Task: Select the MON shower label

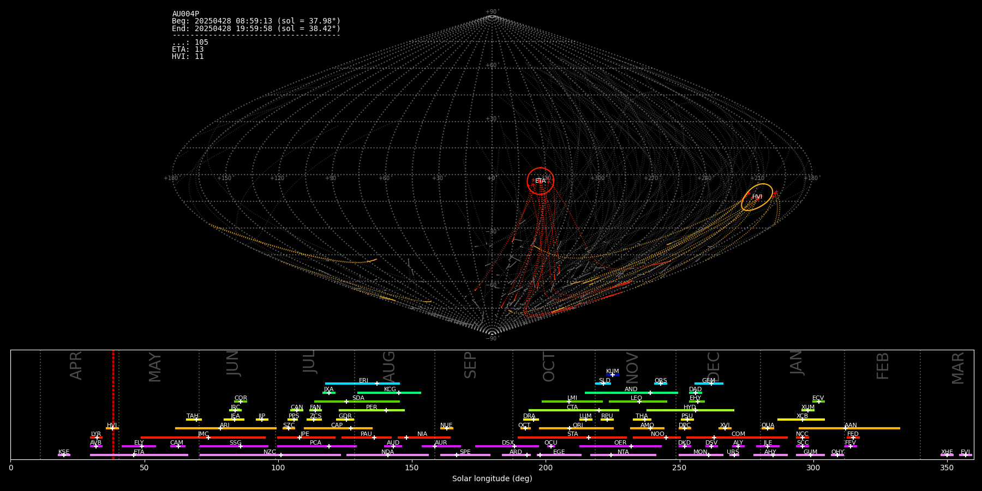Action: 700,452
